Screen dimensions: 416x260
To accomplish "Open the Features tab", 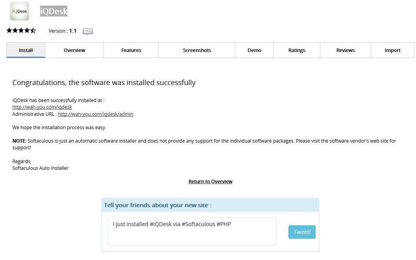I will pos(131,50).
